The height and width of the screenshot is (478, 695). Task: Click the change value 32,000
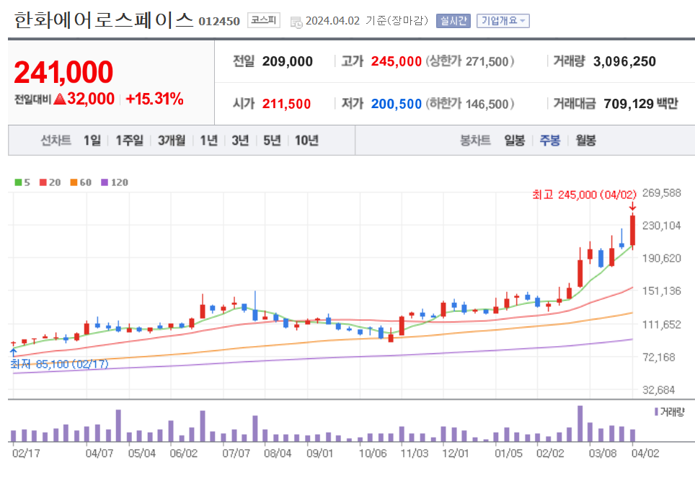coord(91,99)
